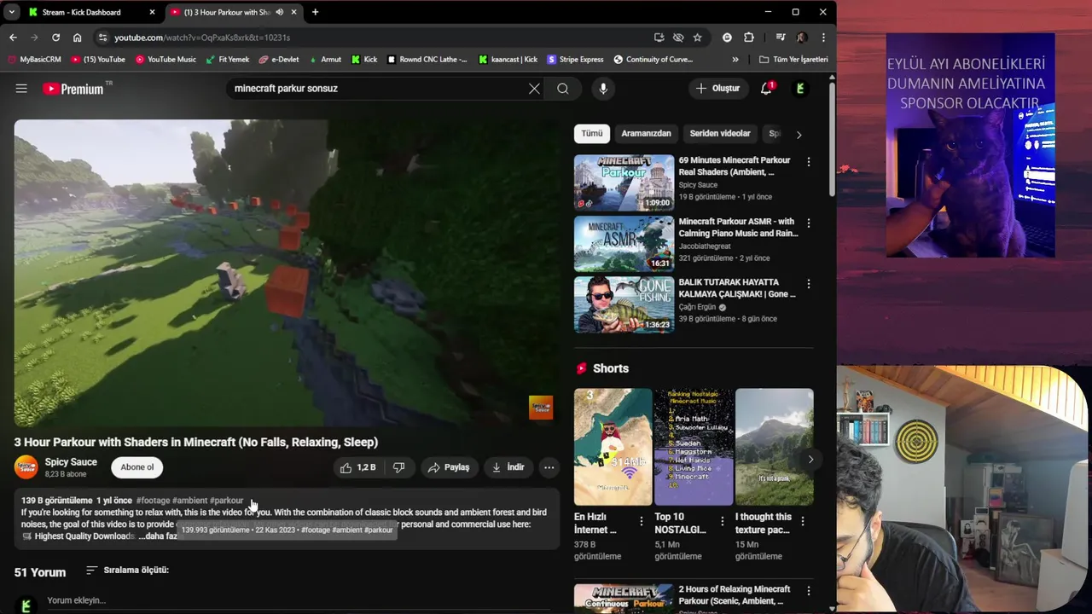Open 69 Minutes Minecraft Parkour thumbnail
Image resolution: width=1092 pixels, height=614 pixels.
coord(624,182)
